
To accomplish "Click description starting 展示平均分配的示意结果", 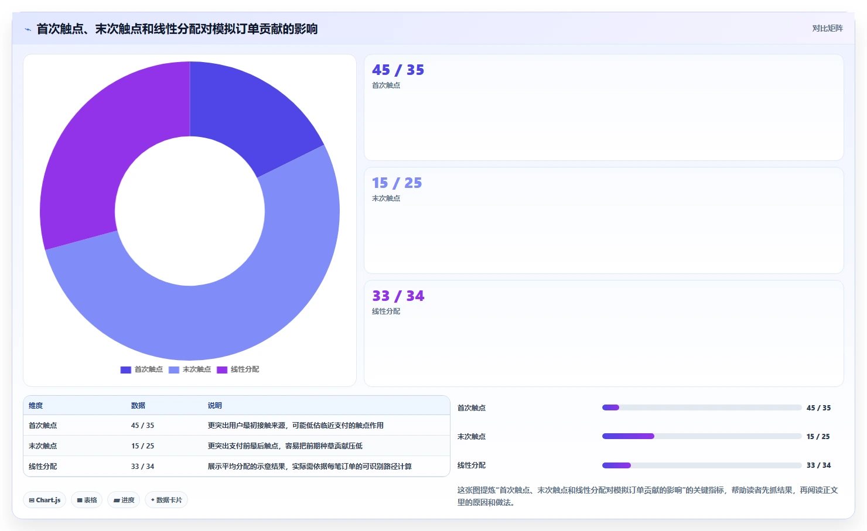I will click(310, 467).
